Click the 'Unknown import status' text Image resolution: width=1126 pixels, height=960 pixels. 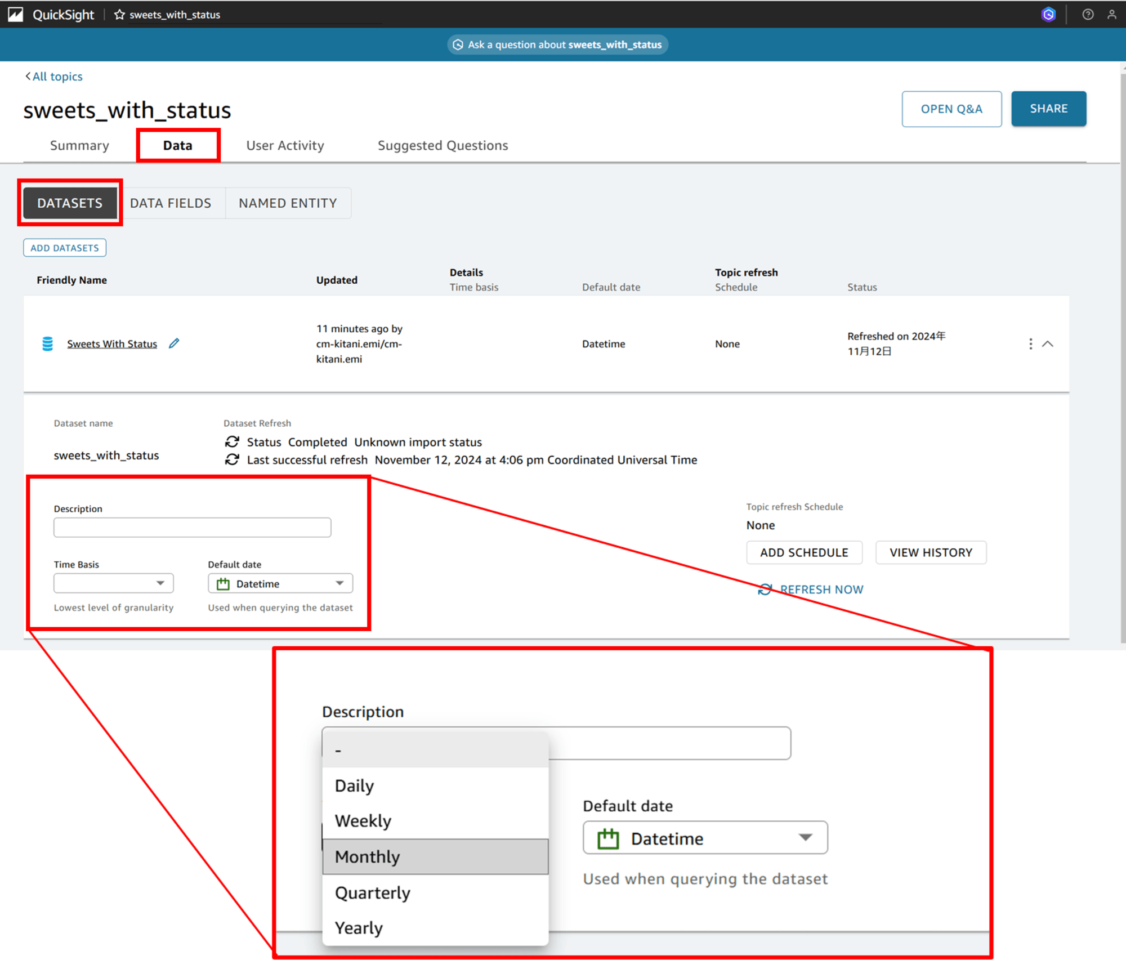418,442
